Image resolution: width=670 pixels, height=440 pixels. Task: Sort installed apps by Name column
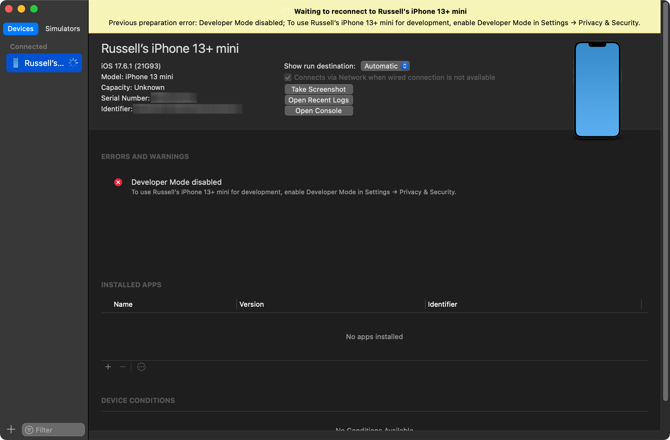point(123,304)
